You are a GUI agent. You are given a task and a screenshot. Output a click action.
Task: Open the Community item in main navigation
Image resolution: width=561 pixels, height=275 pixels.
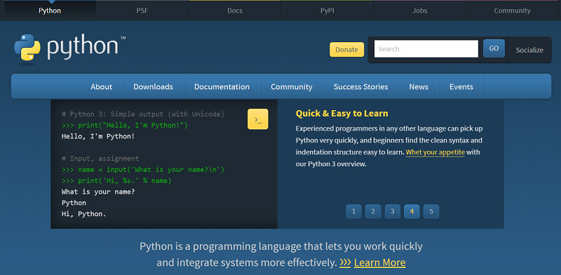tap(292, 87)
